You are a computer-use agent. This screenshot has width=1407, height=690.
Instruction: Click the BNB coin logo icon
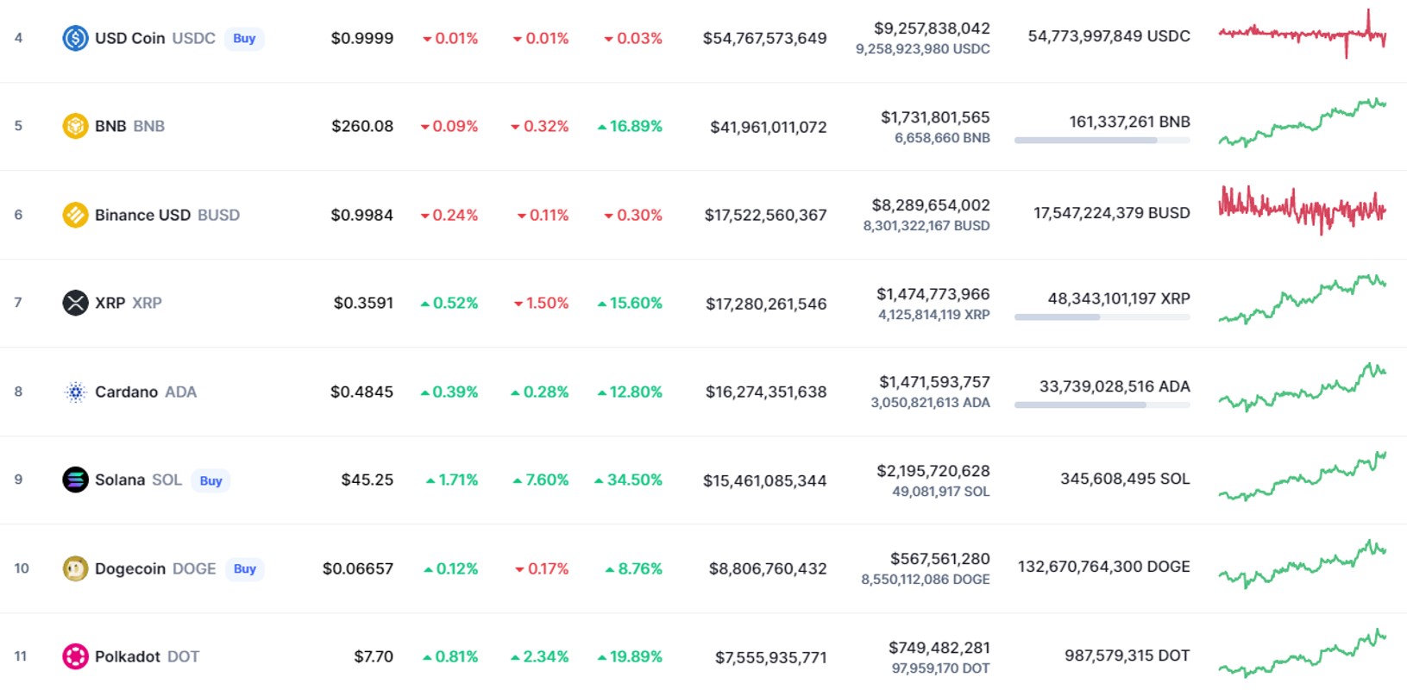76,126
